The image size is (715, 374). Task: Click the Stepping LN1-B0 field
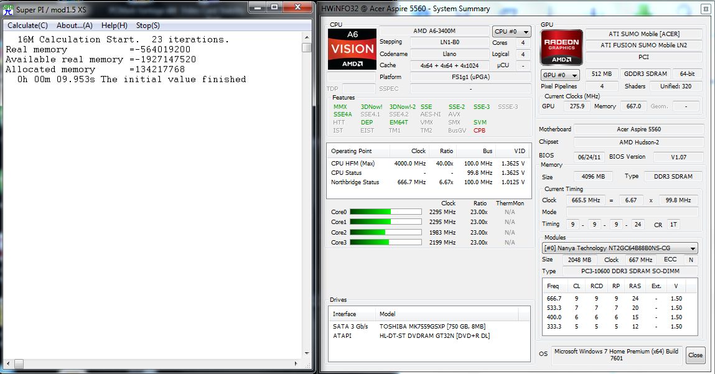click(449, 42)
